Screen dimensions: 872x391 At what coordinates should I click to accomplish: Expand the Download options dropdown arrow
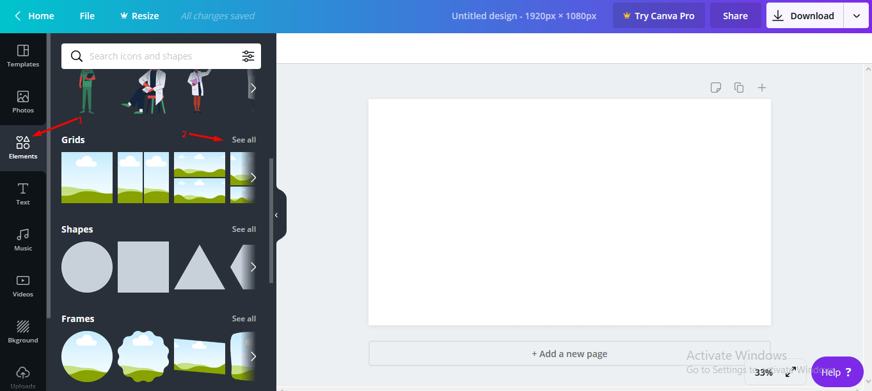(x=856, y=16)
